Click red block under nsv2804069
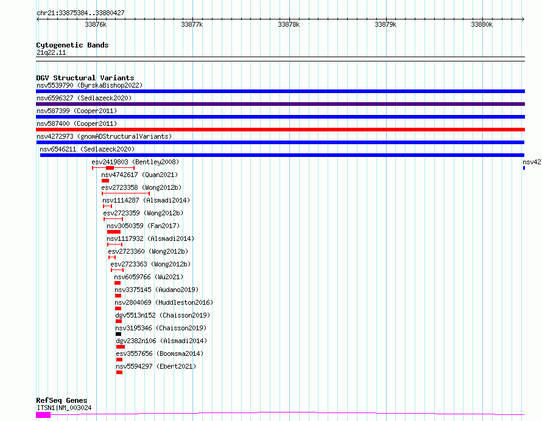 click(x=118, y=309)
